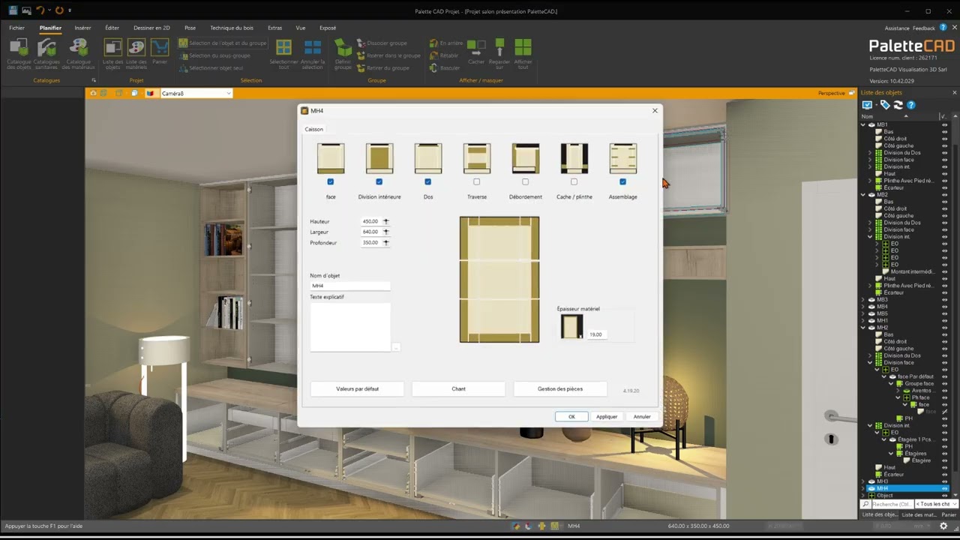This screenshot has width=960, height=540.
Task: Click the Annuler la sélection icon
Action: pos(312,48)
